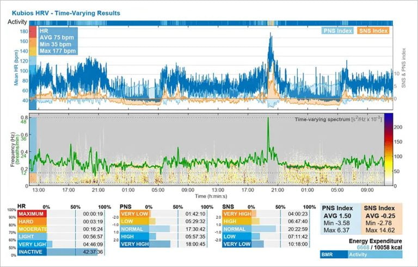Screen dimensions: 418x267
Task: Click the 'Frequency (Hz)' axis label
Action: 13,149
